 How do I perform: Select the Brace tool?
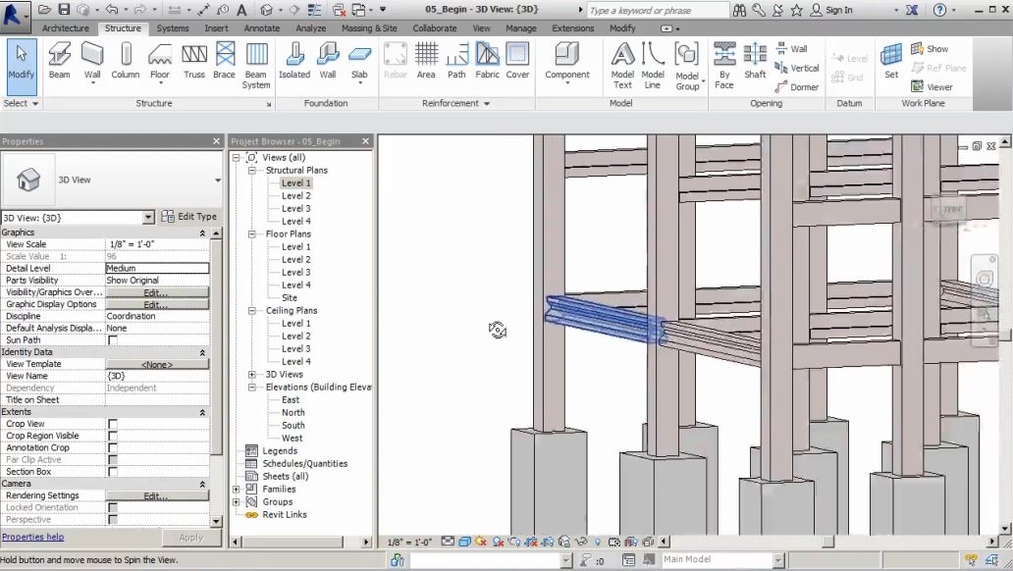(224, 61)
